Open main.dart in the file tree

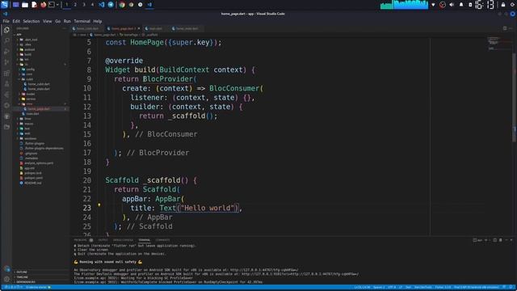pos(40,114)
